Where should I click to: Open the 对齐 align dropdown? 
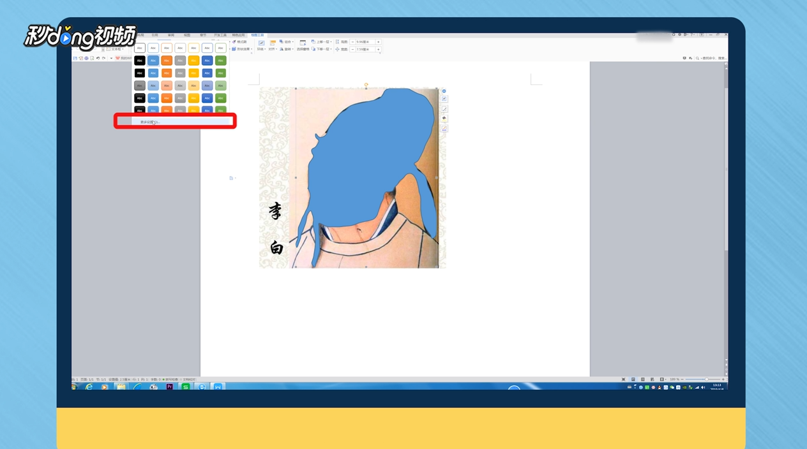tap(273, 49)
